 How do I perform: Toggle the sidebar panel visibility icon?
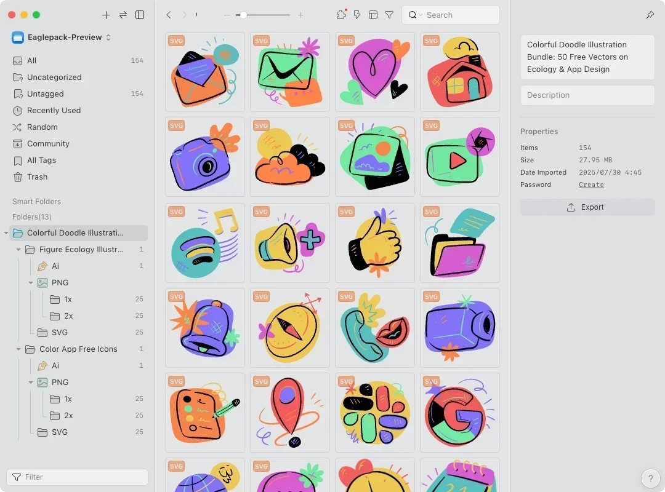(x=140, y=15)
